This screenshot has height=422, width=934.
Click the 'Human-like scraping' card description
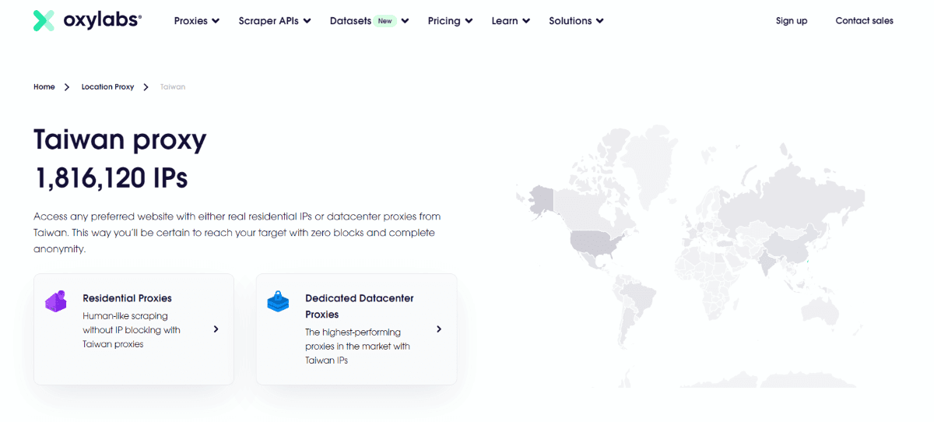click(x=132, y=330)
